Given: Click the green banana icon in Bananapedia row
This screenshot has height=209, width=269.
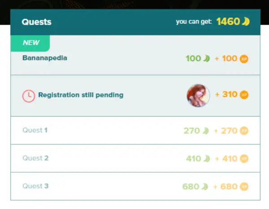Looking at the screenshot, I should [x=207, y=58].
